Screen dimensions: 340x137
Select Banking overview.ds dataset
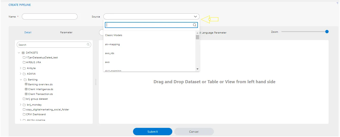[x=40, y=84]
